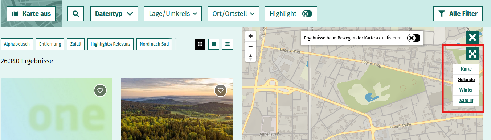Sort results by Zufall

(x=76, y=44)
